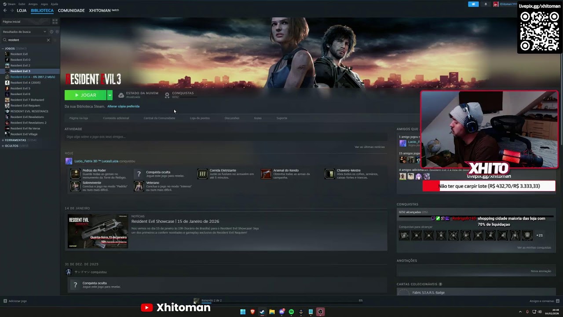Open the Steam announcements megaphone button
The image size is (563, 317).
click(x=473, y=4)
